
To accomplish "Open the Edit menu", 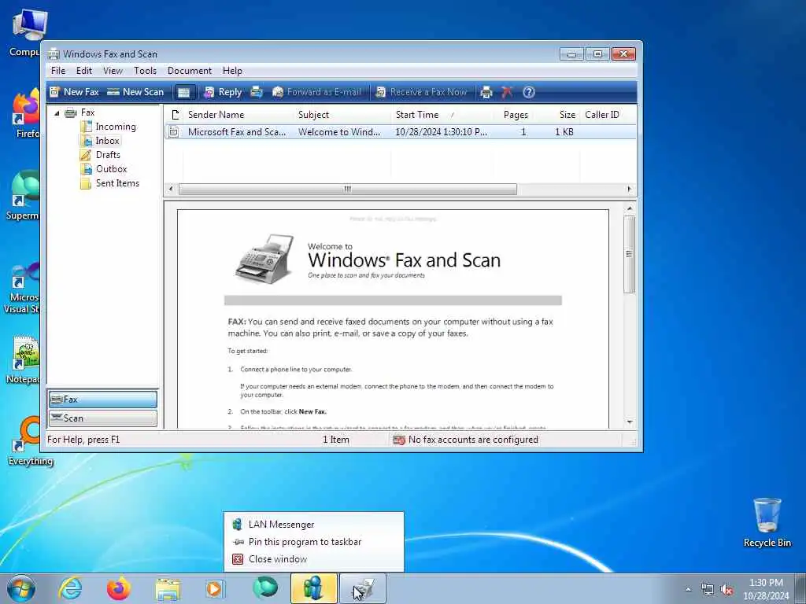I will pyautogui.click(x=83, y=70).
